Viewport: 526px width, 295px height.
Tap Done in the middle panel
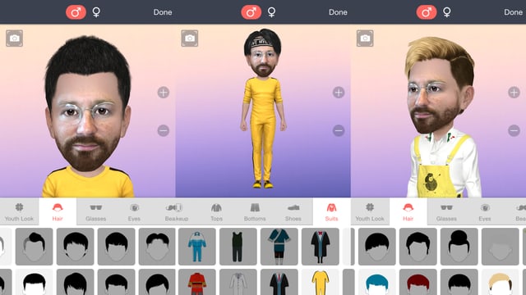[x=338, y=12]
